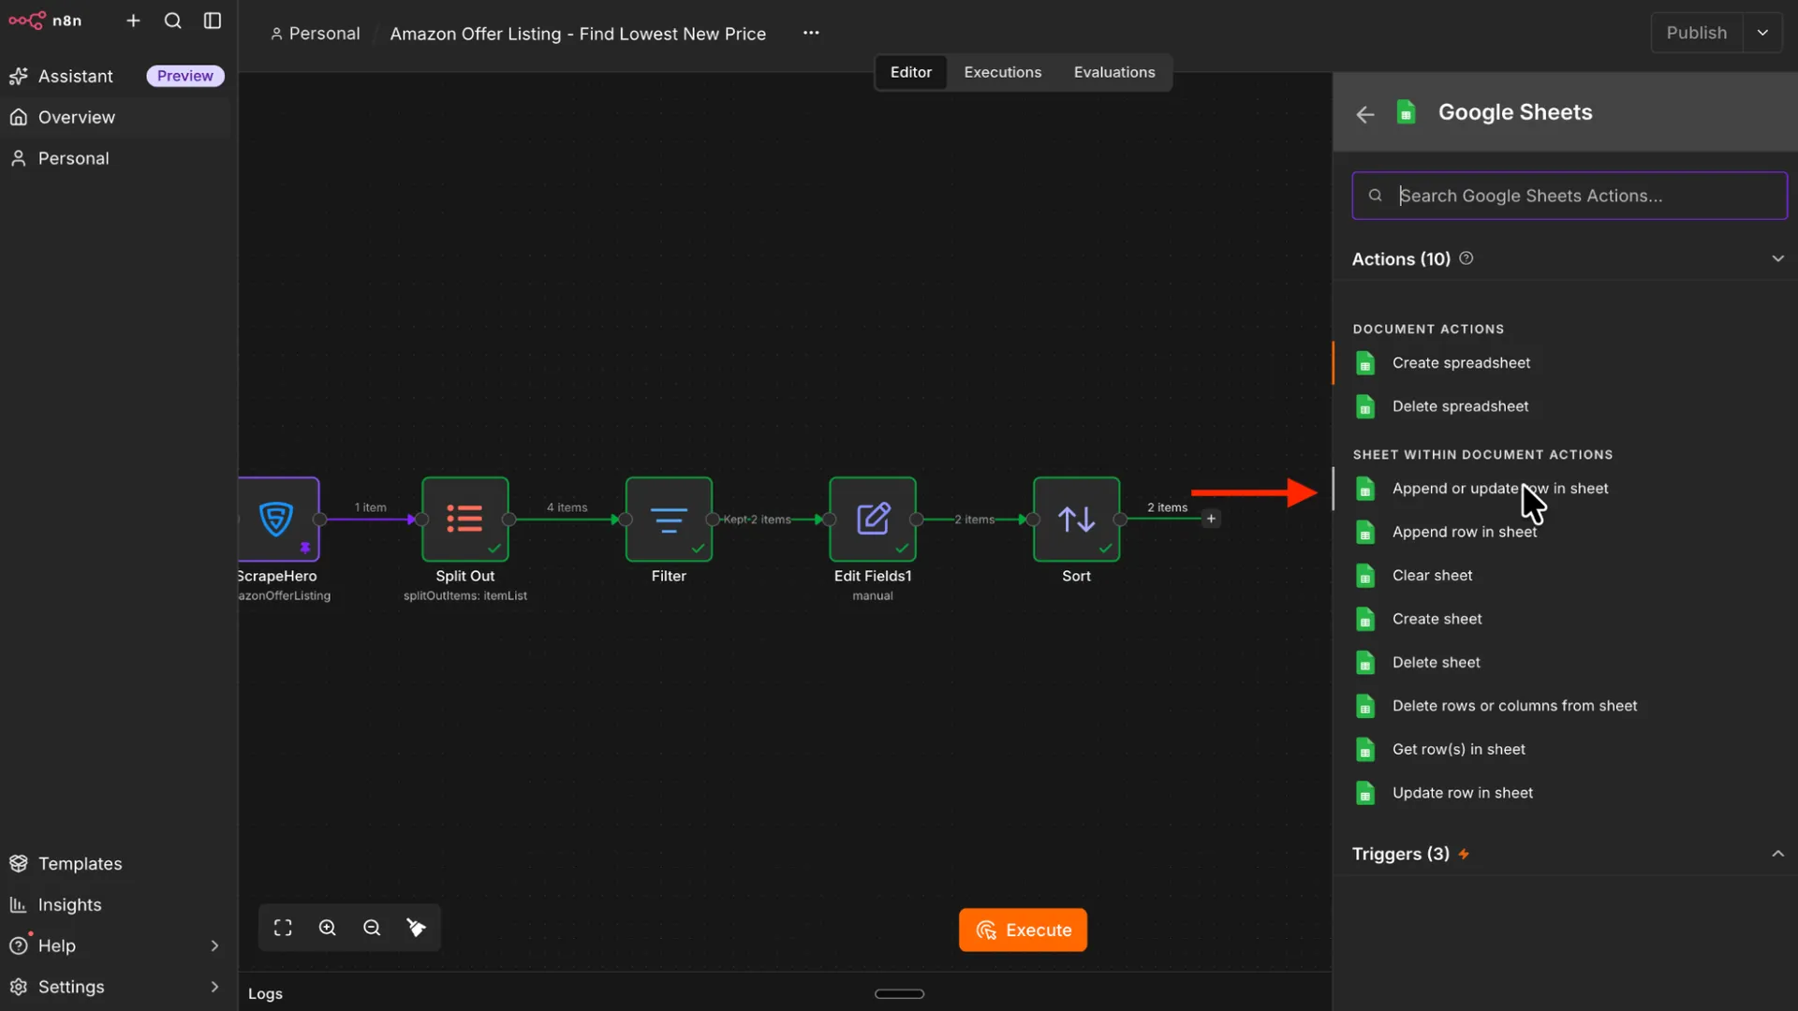This screenshot has height=1011, width=1798.
Task: Click the Preview badge
Action: tap(185, 76)
